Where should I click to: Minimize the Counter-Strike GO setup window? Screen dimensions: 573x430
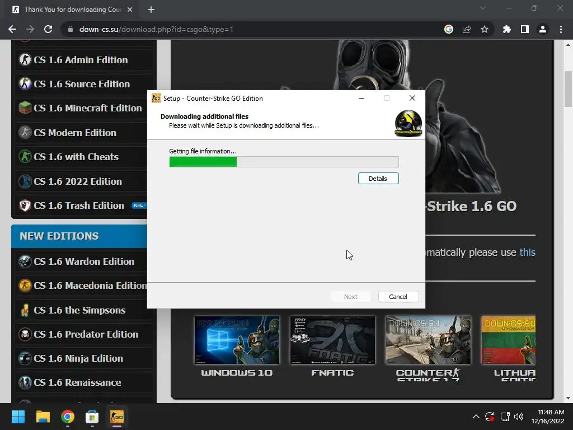coord(361,98)
